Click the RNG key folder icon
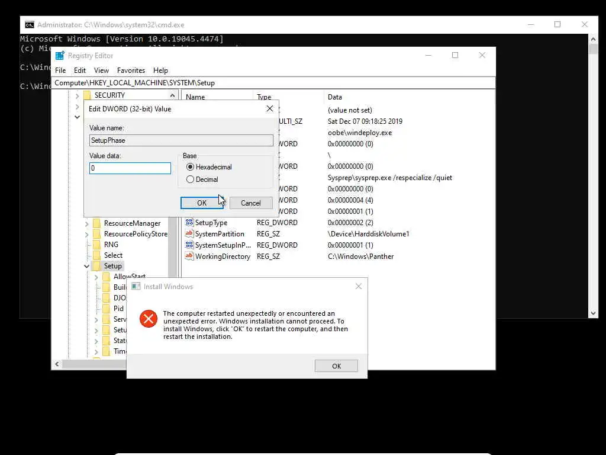This screenshot has width=606, height=455. point(96,245)
